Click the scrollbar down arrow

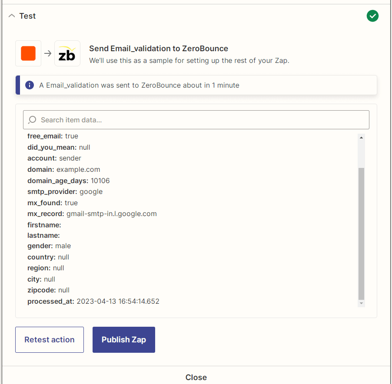361,303
